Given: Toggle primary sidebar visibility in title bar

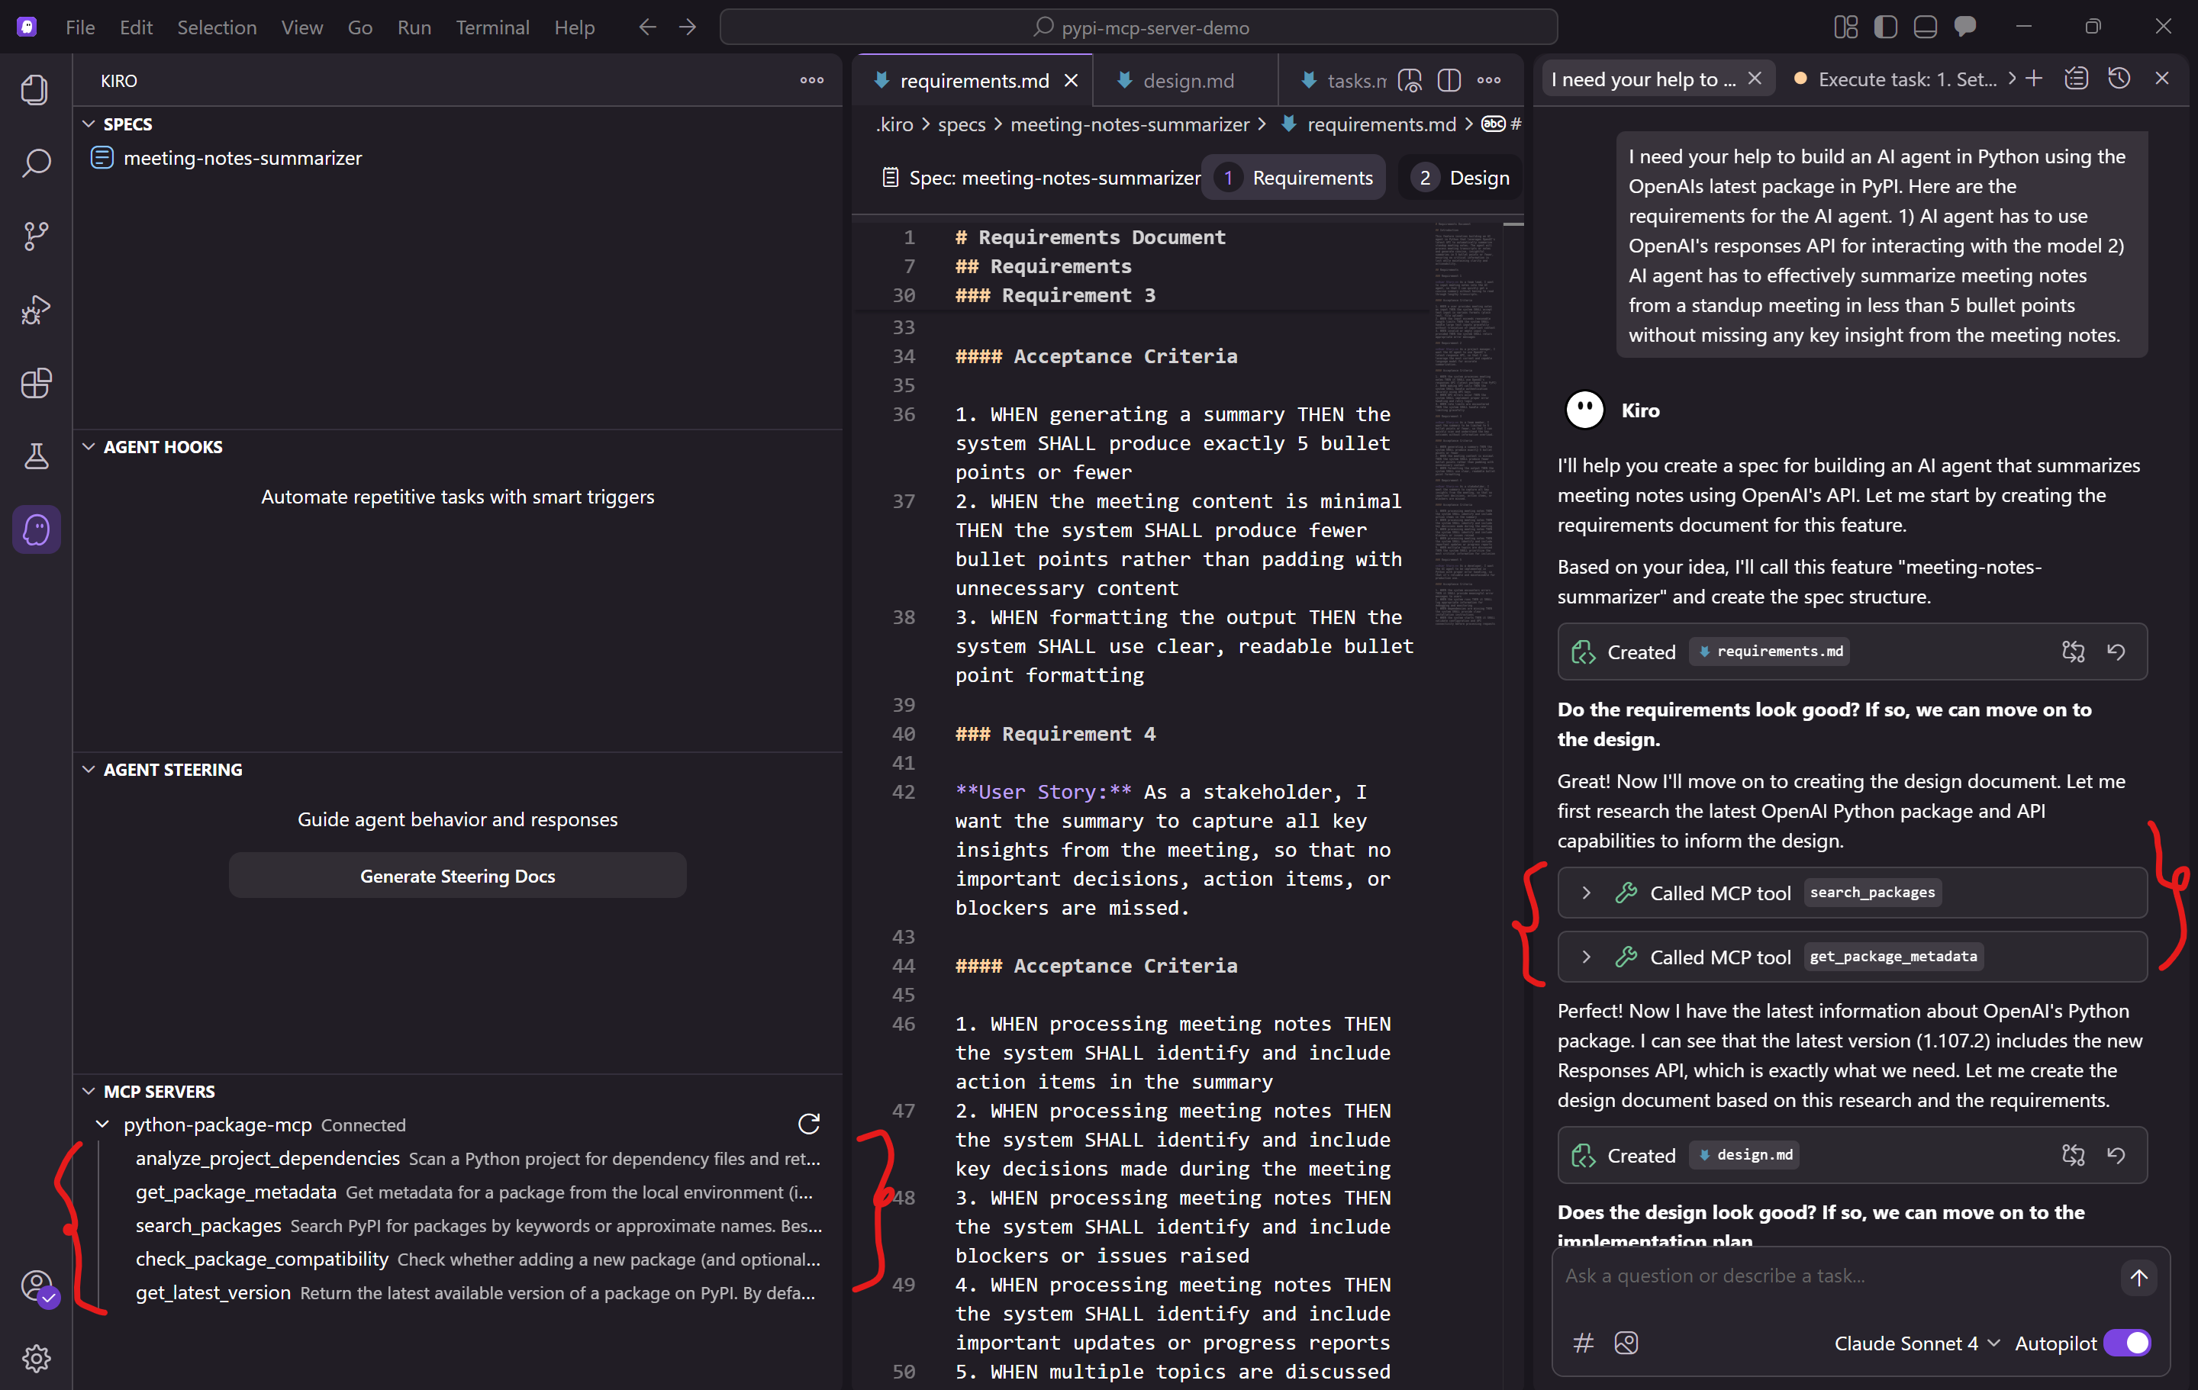Looking at the screenshot, I should pos(1885,27).
